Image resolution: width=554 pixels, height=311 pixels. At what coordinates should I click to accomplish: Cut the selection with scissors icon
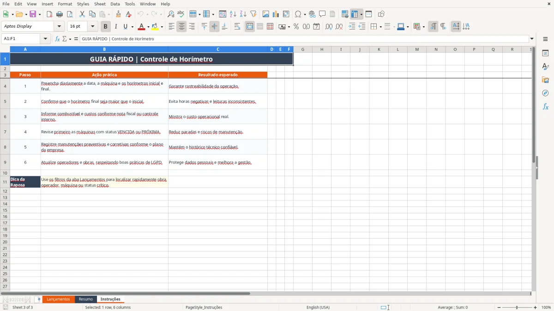coord(82,14)
